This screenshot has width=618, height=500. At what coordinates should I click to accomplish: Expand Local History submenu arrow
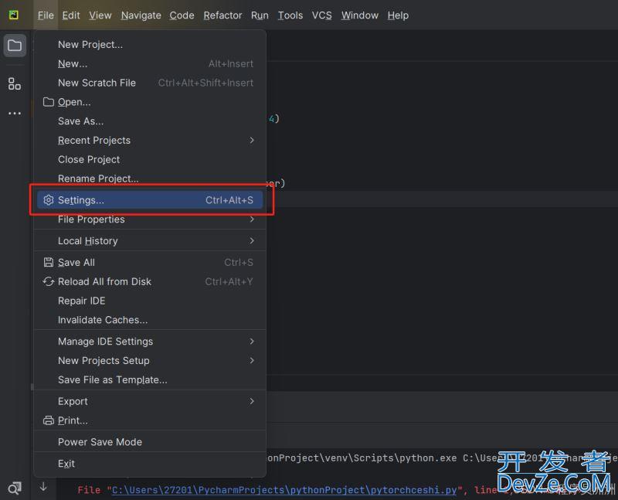point(252,240)
